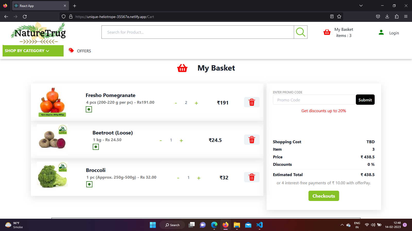
Task: Increase Broccoli quantity with plus
Action: pos(199,178)
